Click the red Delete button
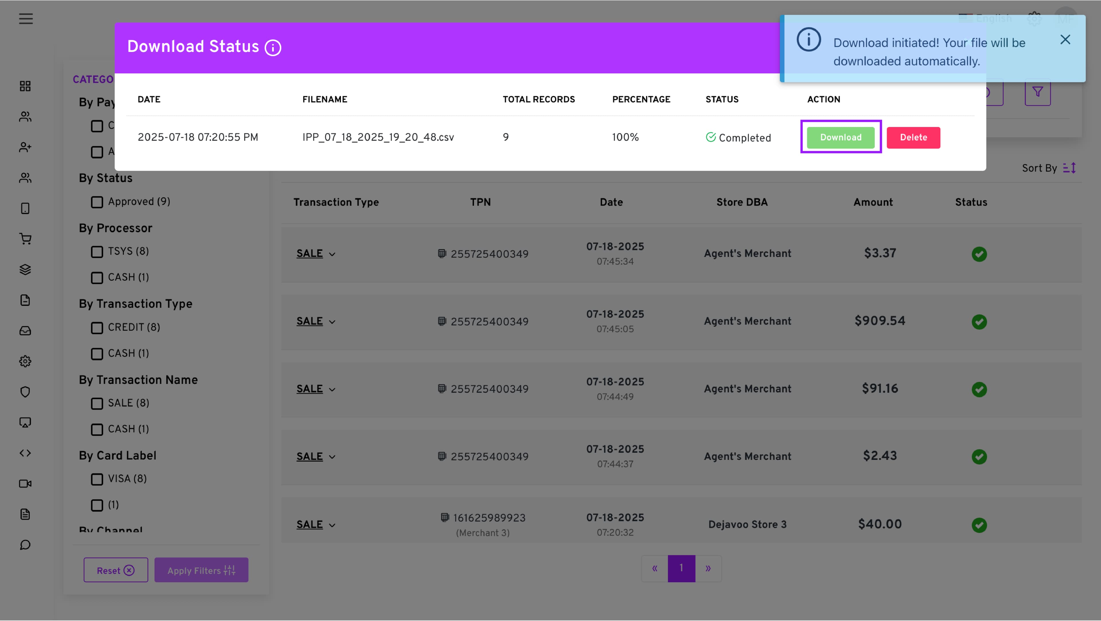1101x621 pixels. [913, 137]
